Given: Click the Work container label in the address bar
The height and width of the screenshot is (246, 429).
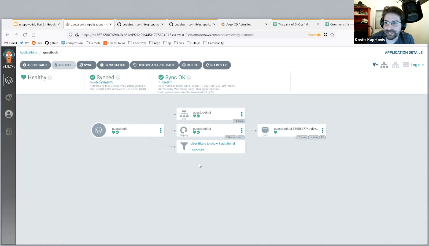Looking at the screenshot, I should click(x=314, y=35).
